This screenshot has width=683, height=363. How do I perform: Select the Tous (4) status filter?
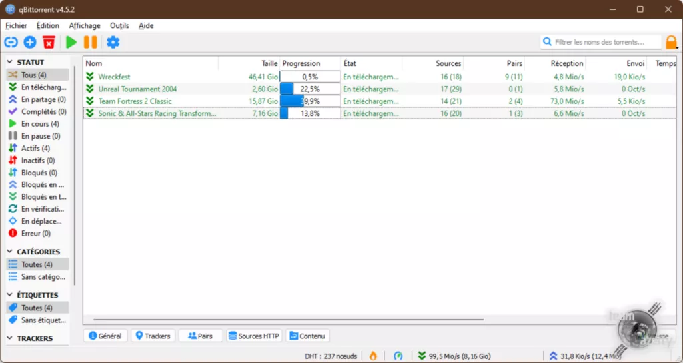(37, 75)
